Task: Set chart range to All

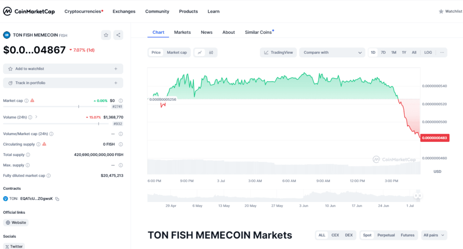Action: [x=414, y=52]
